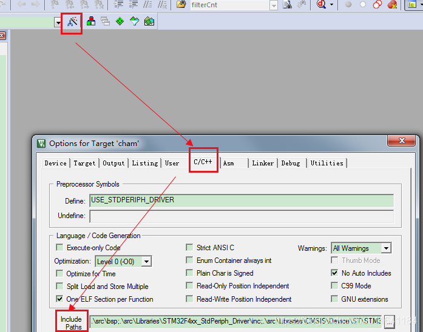Toggle Read-Write Position Independent checkbox
Image resolution: width=423 pixels, height=332 pixels.
pyautogui.click(x=189, y=299)
